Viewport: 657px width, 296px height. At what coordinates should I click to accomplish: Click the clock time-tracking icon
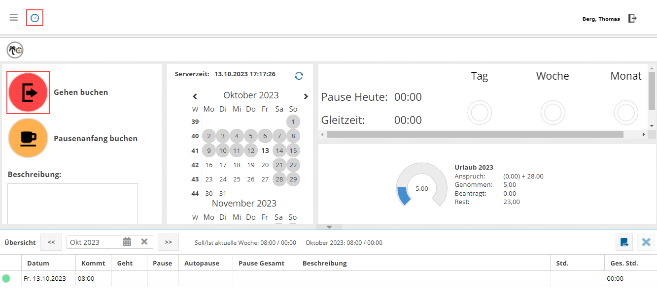[x=35, y=18]
